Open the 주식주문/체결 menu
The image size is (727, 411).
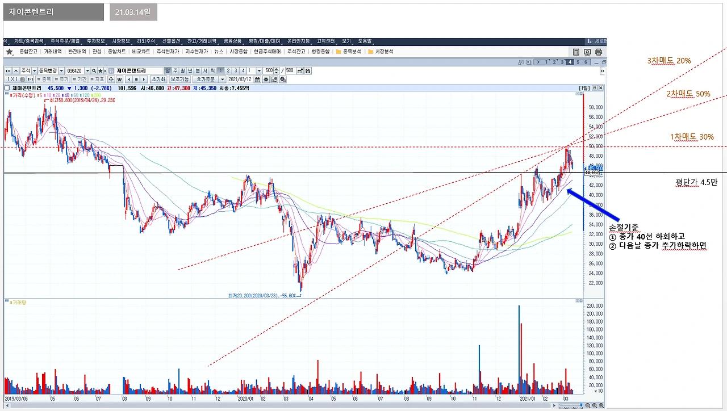point(65,41)
